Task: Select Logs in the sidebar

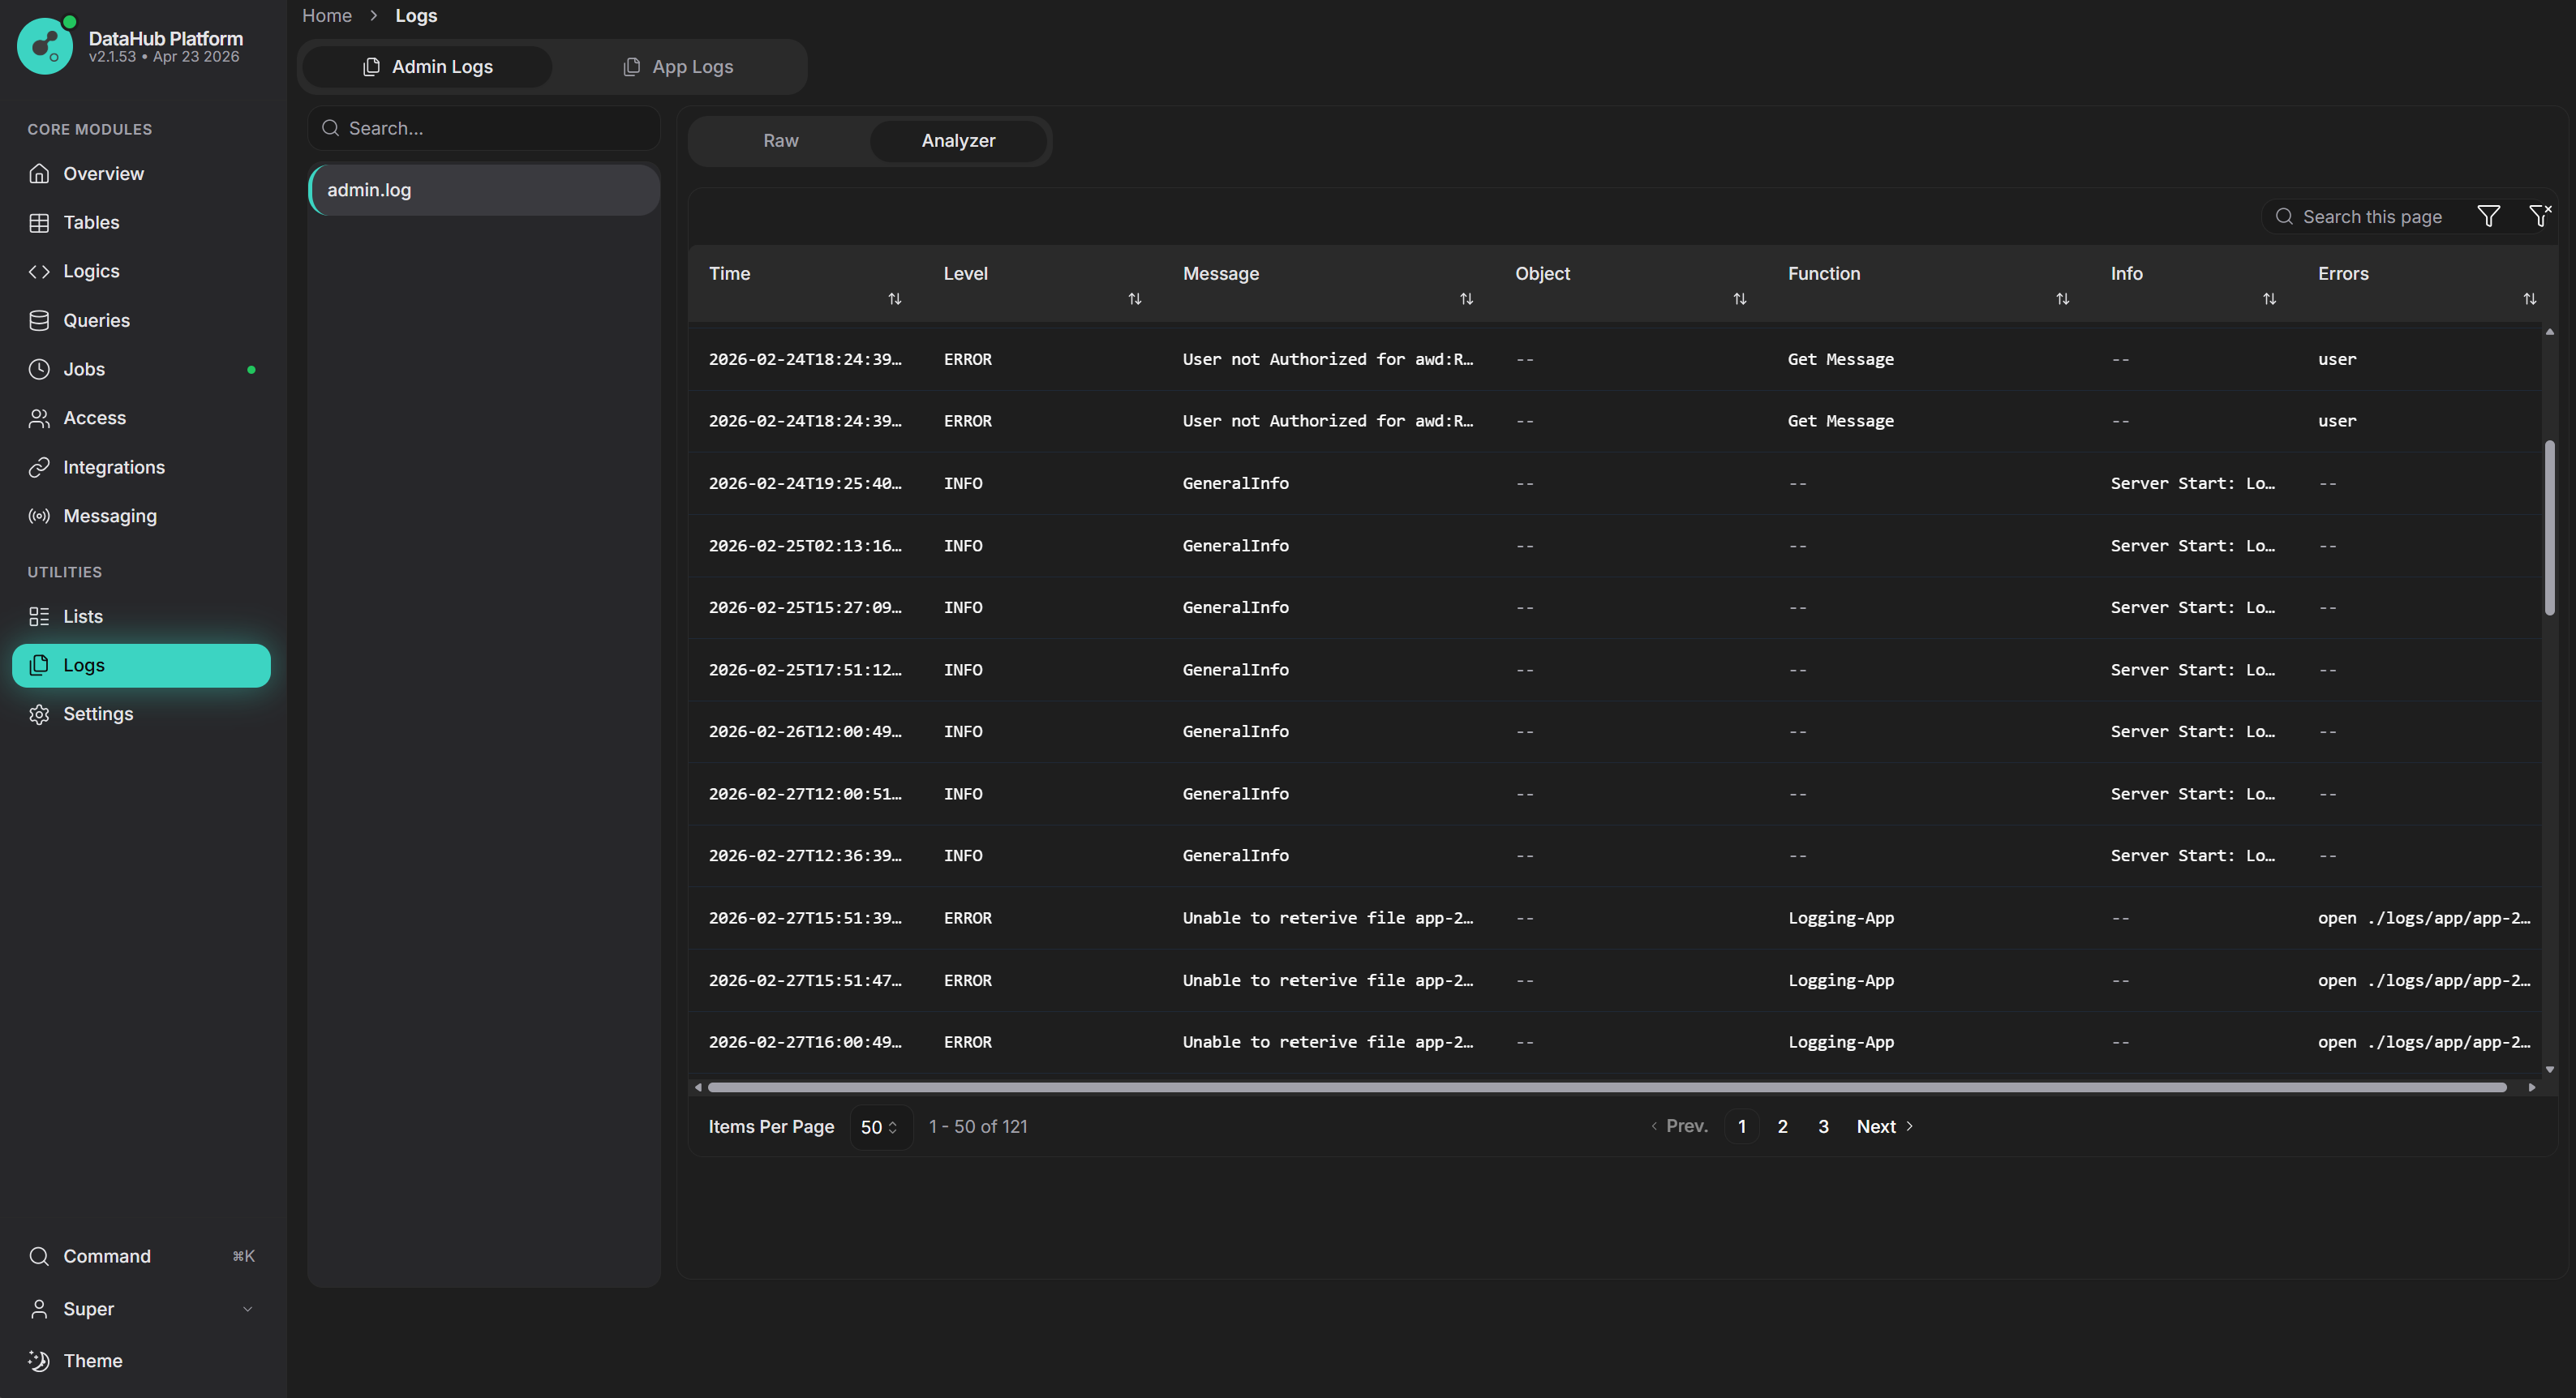Action: (x=141, y=665)
